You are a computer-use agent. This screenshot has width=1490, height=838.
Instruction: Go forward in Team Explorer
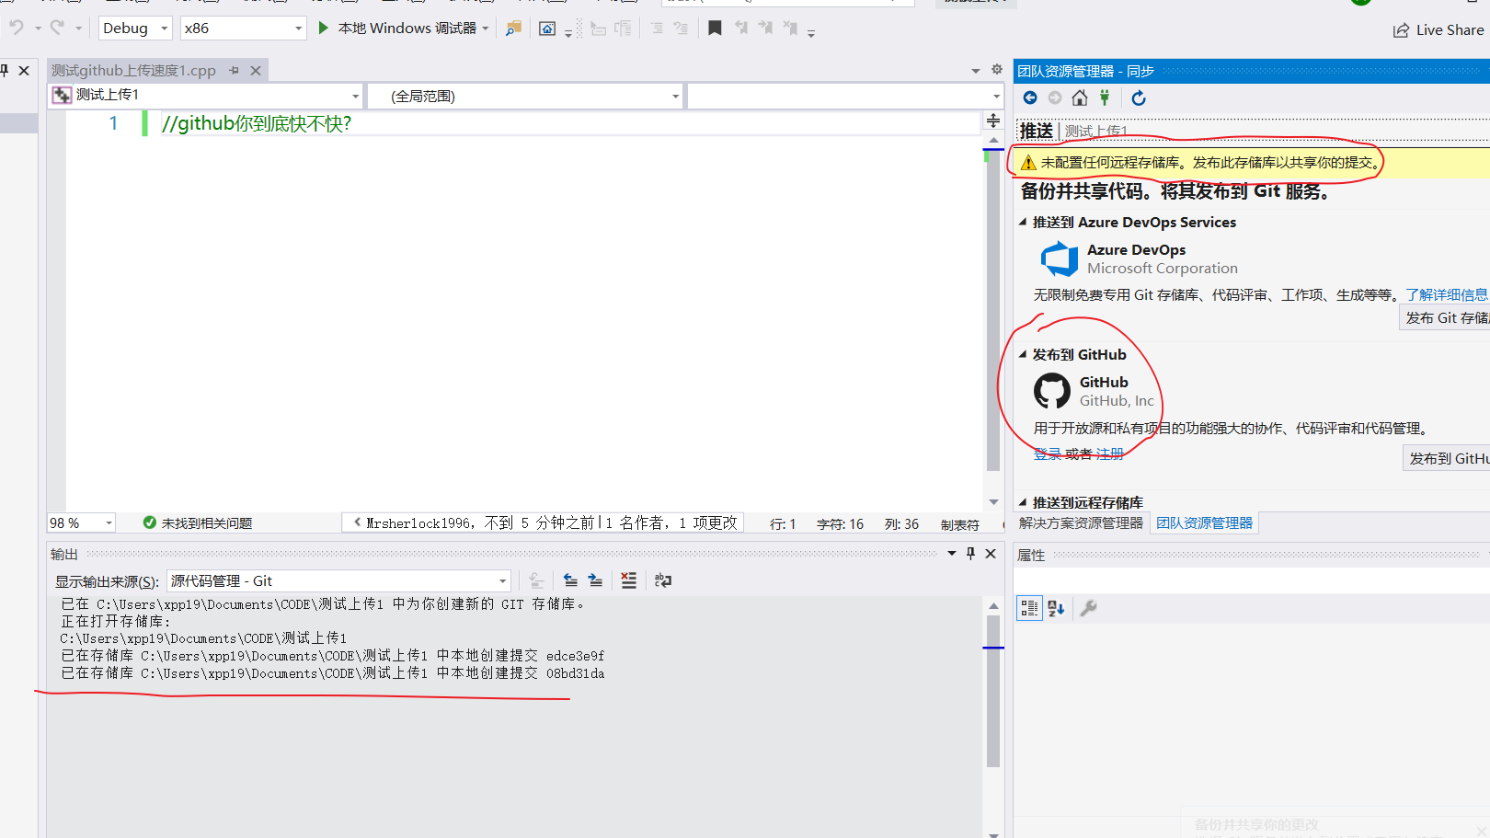pos(1055,98)
